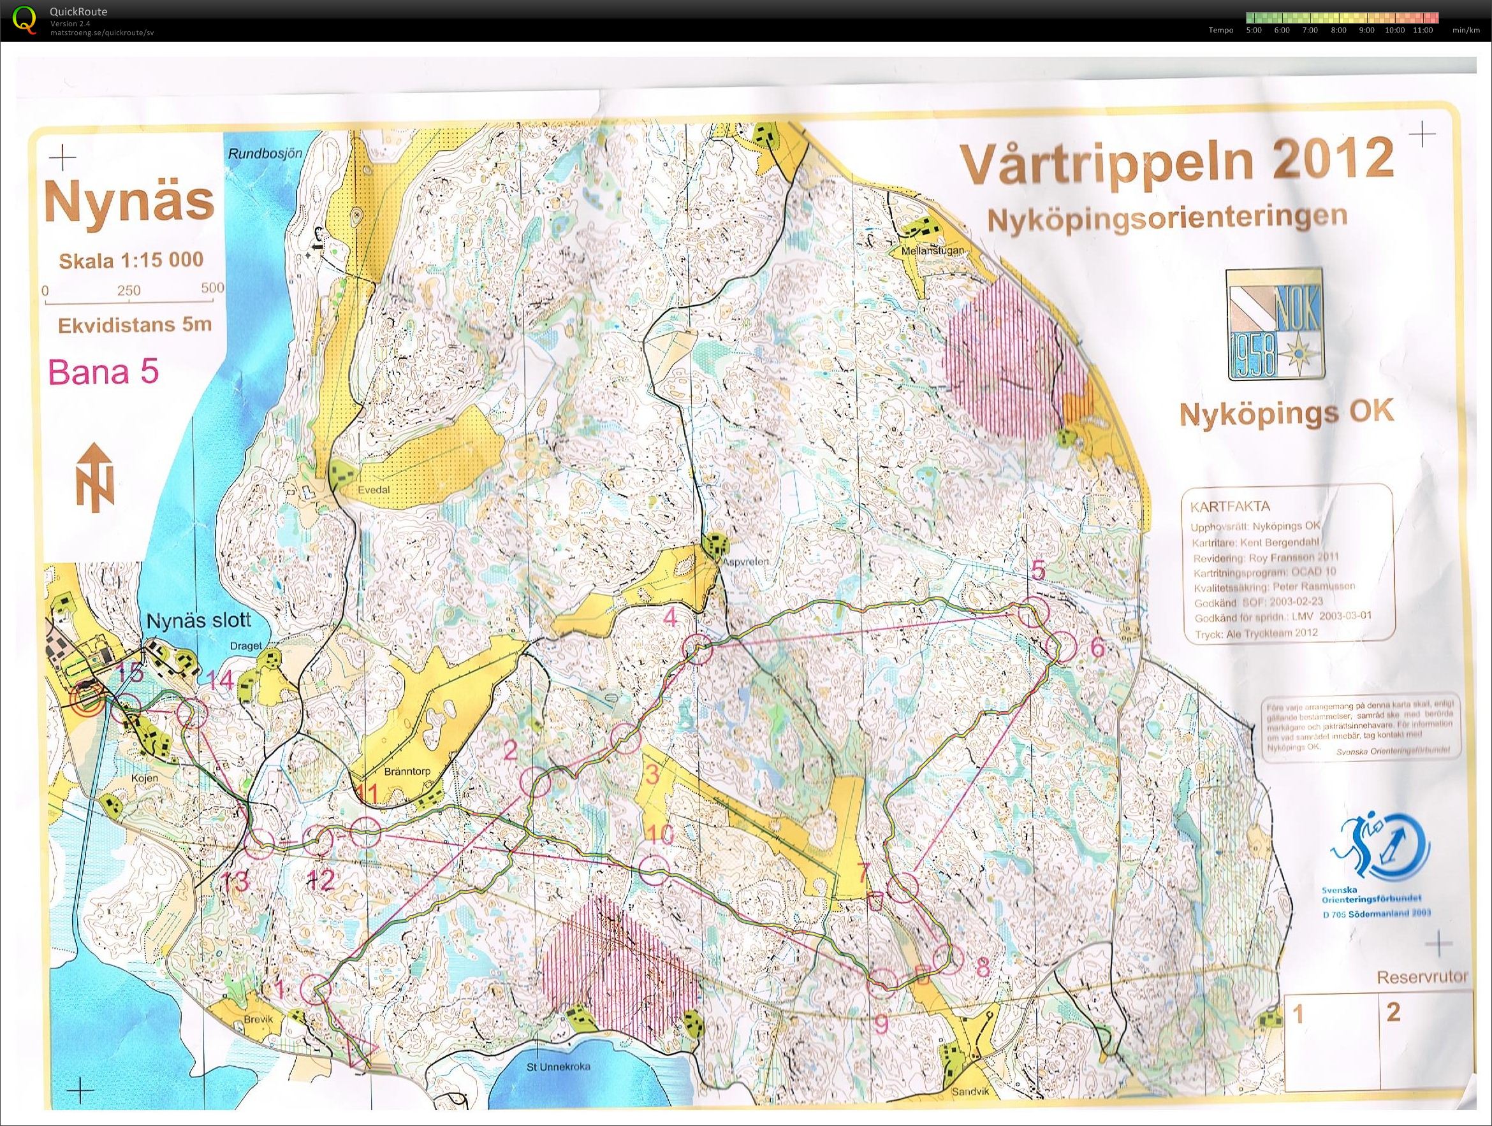Image resolution: width=1492 pixels, height=1126 pixels.
Task: Click the Nynäs map title
Action: coord(128,202)
